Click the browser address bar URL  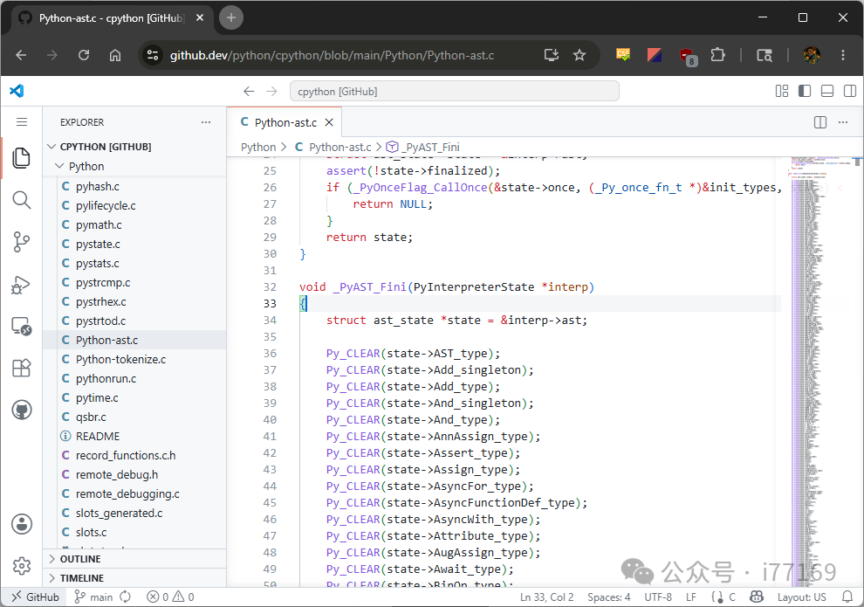332,55
